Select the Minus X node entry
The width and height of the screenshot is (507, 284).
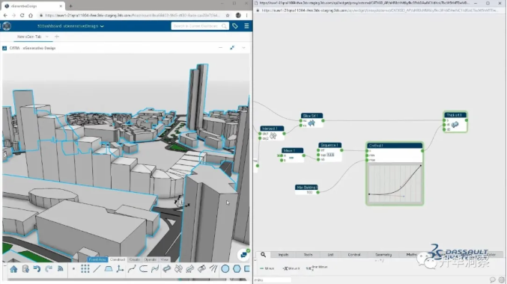point(291,268)
